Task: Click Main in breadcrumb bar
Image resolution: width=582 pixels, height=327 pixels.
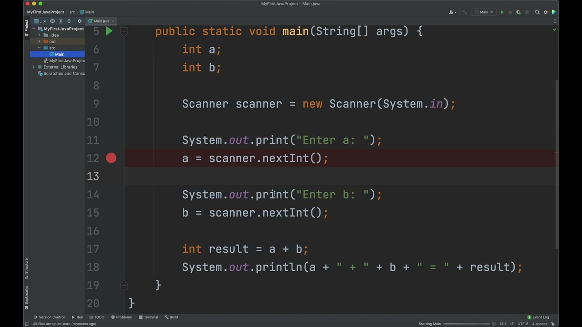Action: click(87, 12)
